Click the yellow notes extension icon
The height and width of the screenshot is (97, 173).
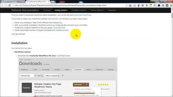tap(151, 5)
